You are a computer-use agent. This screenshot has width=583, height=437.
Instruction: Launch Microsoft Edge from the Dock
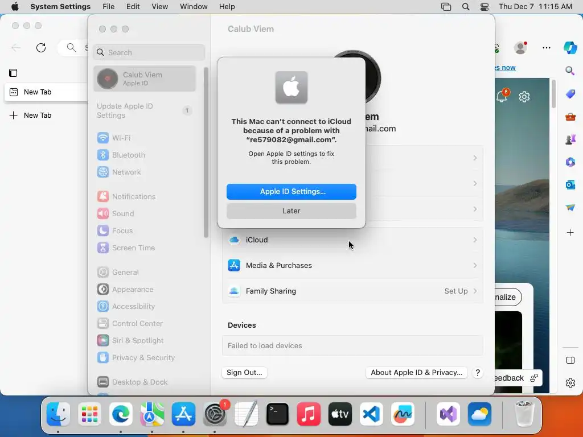pos(121,414)
